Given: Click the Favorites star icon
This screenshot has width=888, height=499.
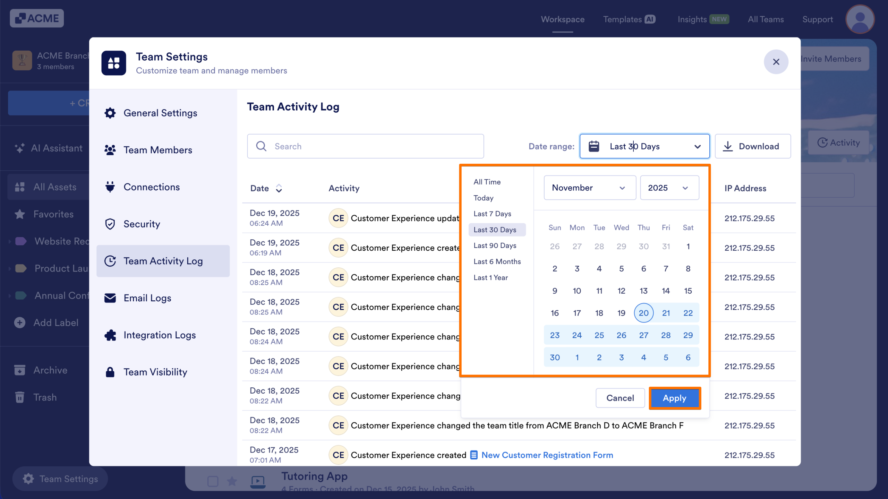Looking at the screenshot, I should coord(20,214).
